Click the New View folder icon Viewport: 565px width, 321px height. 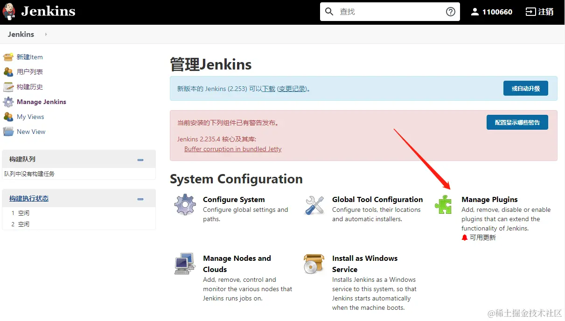(x=8, y=132)
